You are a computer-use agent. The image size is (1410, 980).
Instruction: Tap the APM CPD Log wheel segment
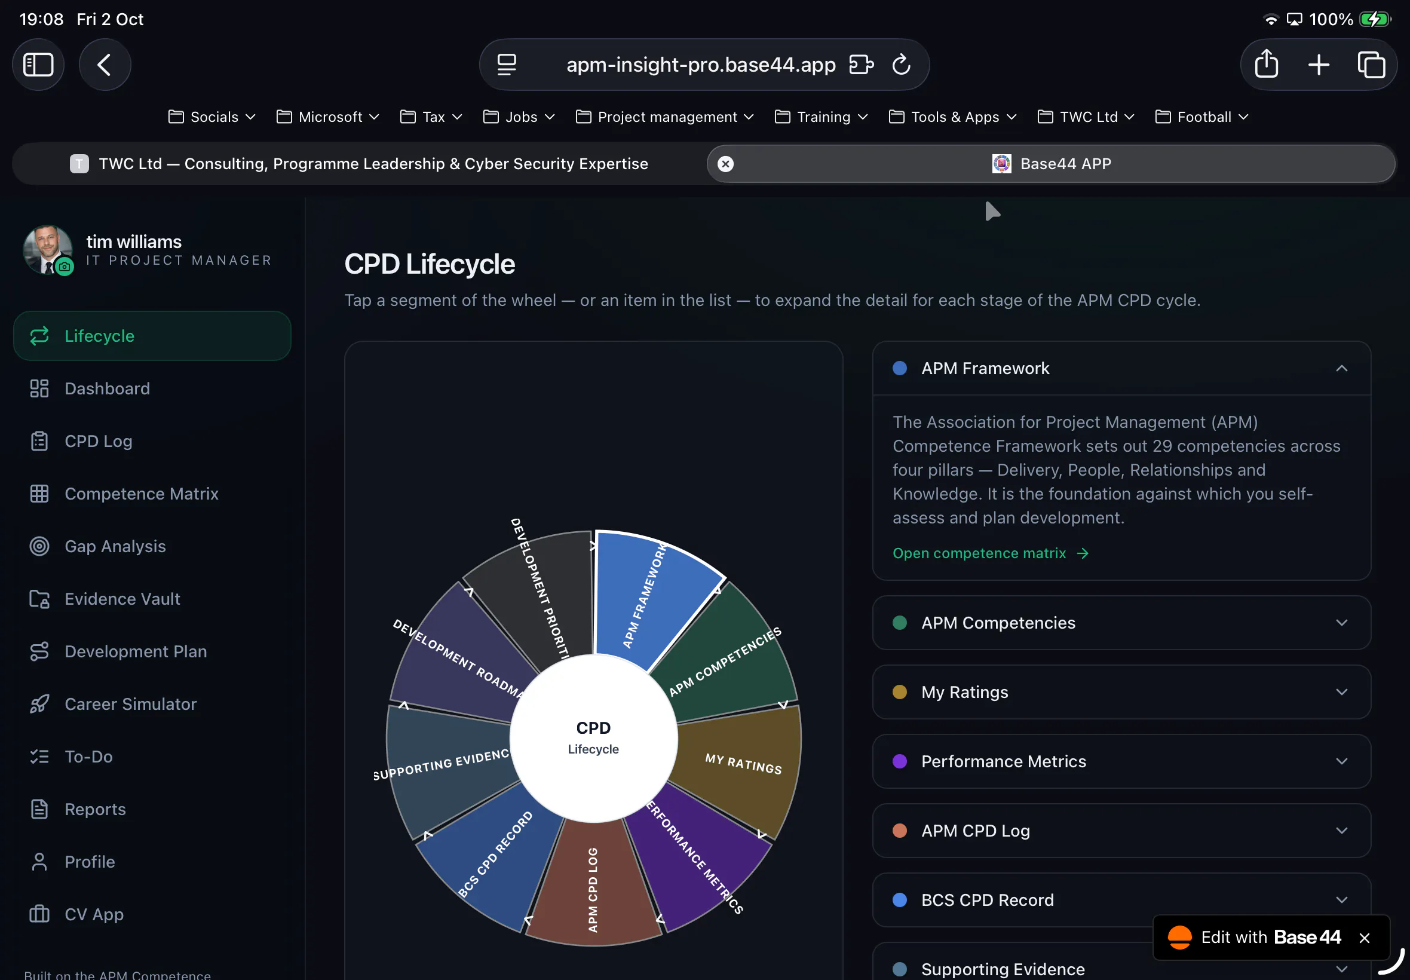[x=593, y=884]
